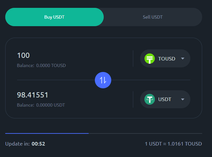Viewport: 212px width, 157px height.
Task: Swap currencies with the blue arrows button
Action: [103, 80]
